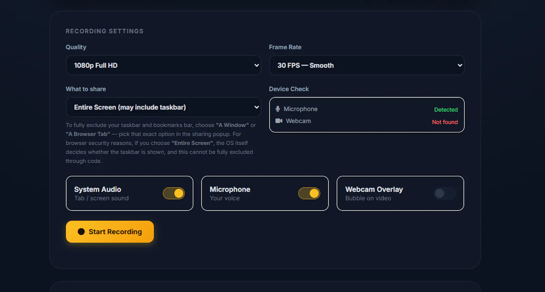Viewport: 545px width, 292px height.
Task: Click the Quality label
Action: (x=76, y=47)
